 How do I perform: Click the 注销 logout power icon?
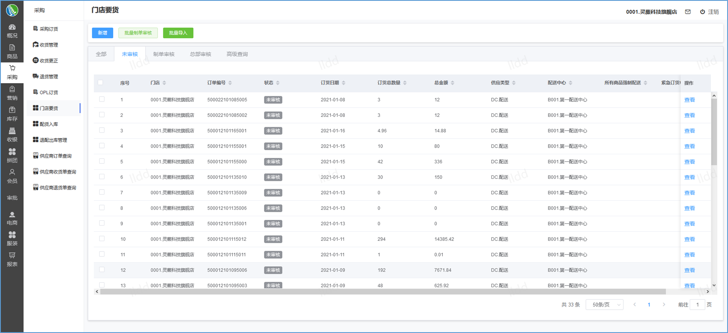click(x=703, y=12)
